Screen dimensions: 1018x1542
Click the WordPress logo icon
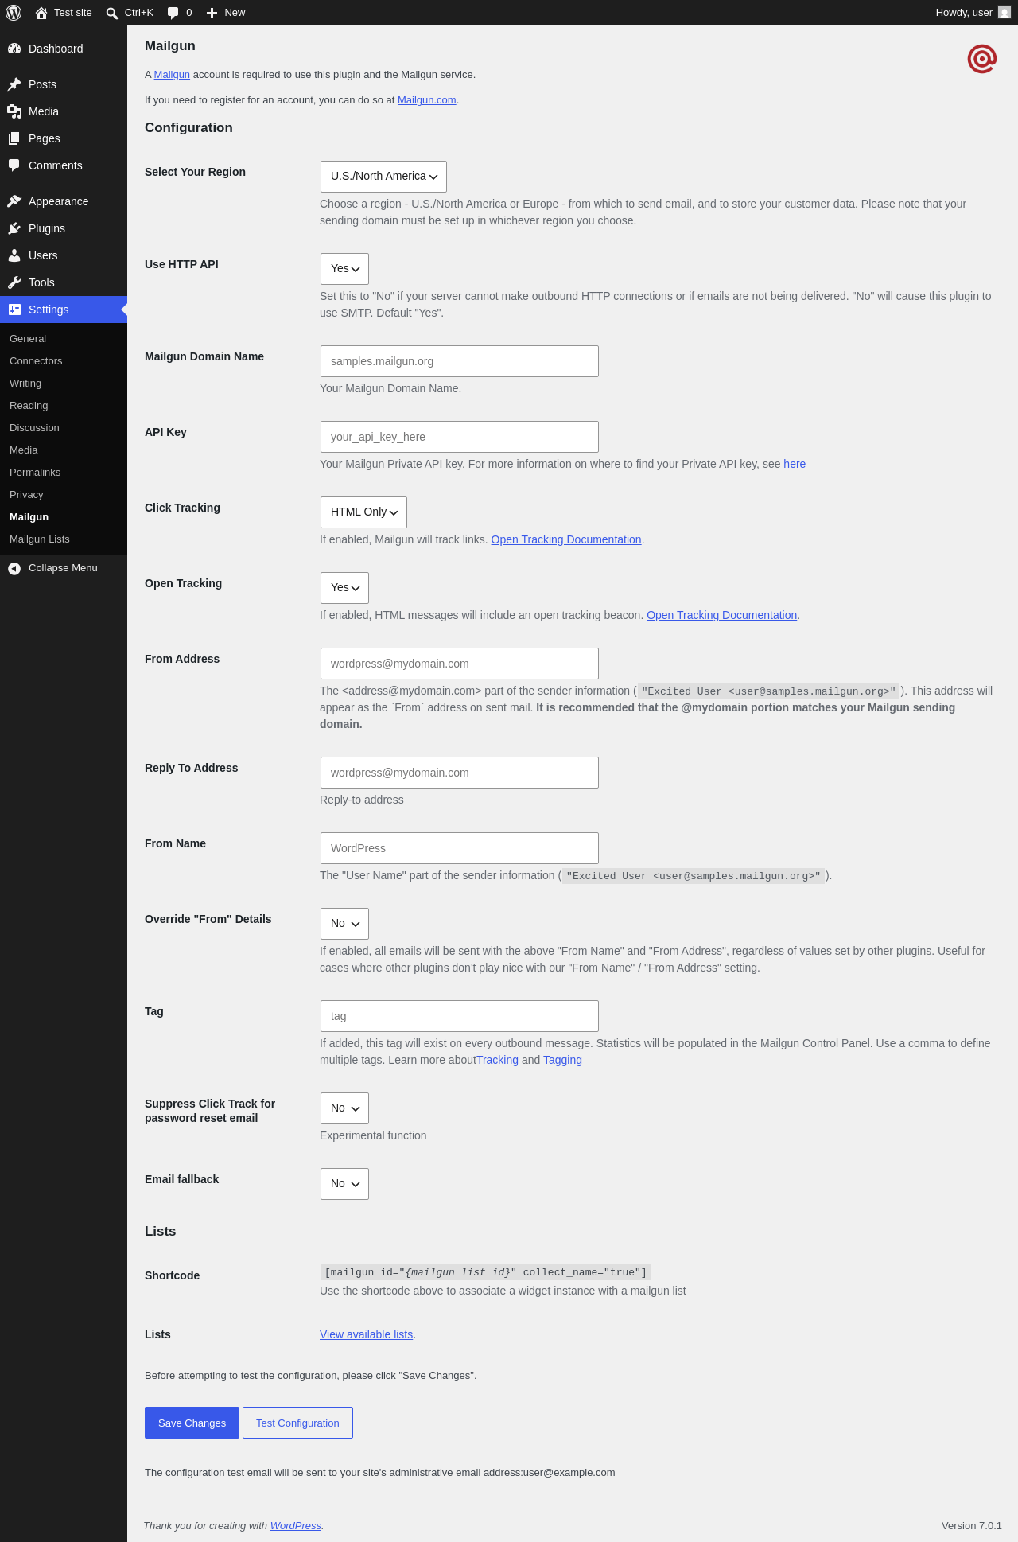(x=14, y=13)
